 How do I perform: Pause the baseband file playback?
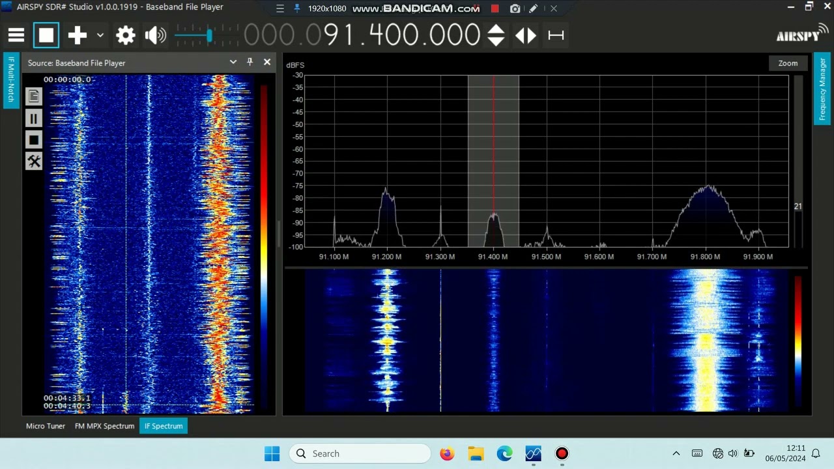tap(34, 118)
